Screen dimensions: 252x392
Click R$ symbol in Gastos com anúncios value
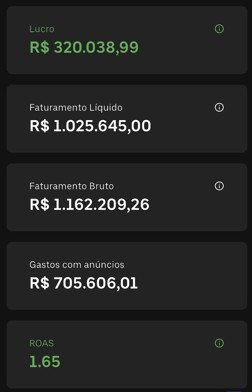39,283
